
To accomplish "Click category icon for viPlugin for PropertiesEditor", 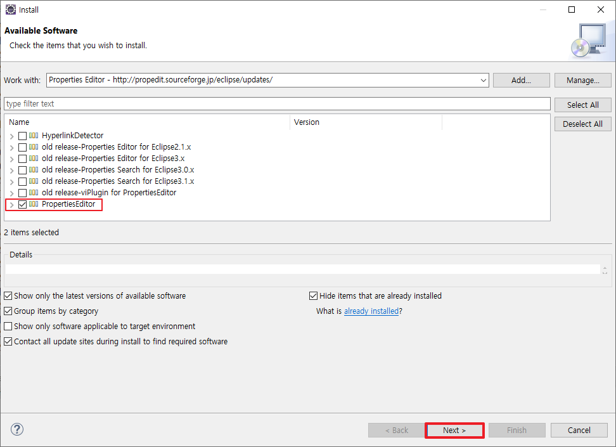I will pyautogui.click(x=34, y=193).
